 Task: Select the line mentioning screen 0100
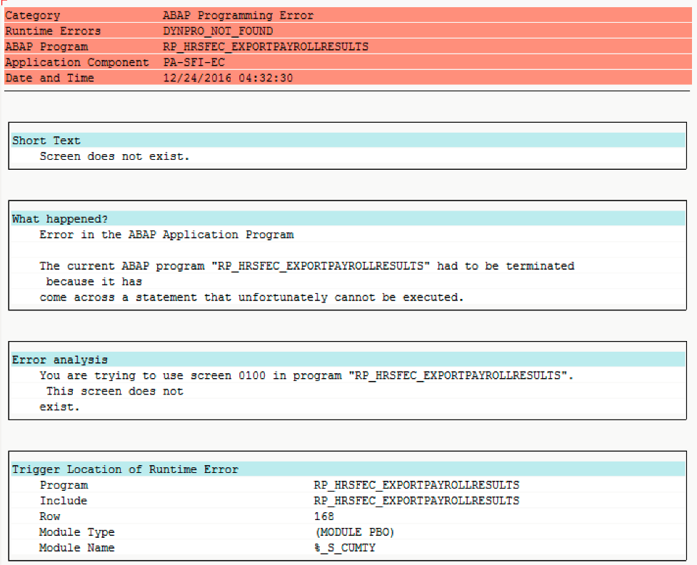click(306, 375)
